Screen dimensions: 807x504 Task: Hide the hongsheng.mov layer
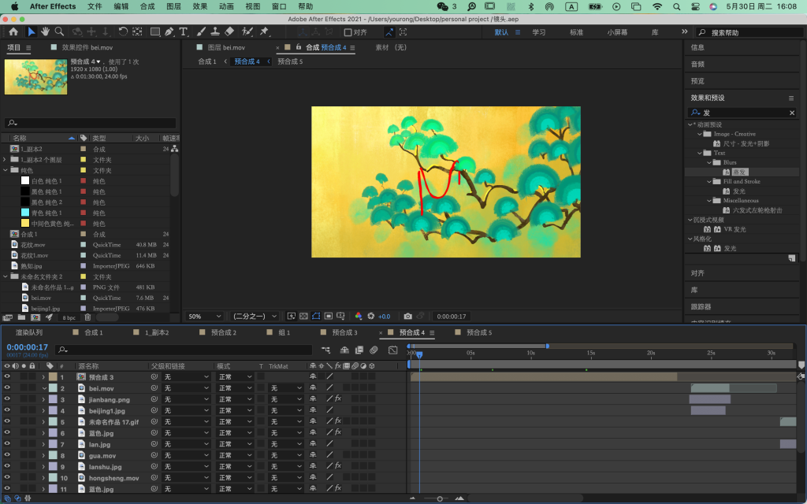pos(7,477)
